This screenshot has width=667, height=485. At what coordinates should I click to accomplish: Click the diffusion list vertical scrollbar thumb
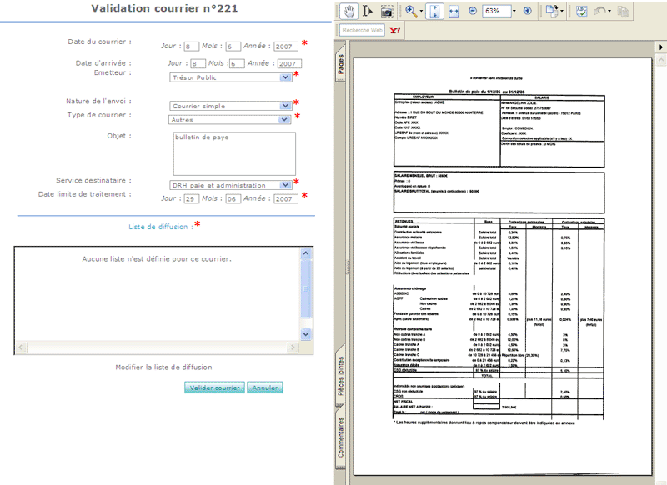pos(305,289)
